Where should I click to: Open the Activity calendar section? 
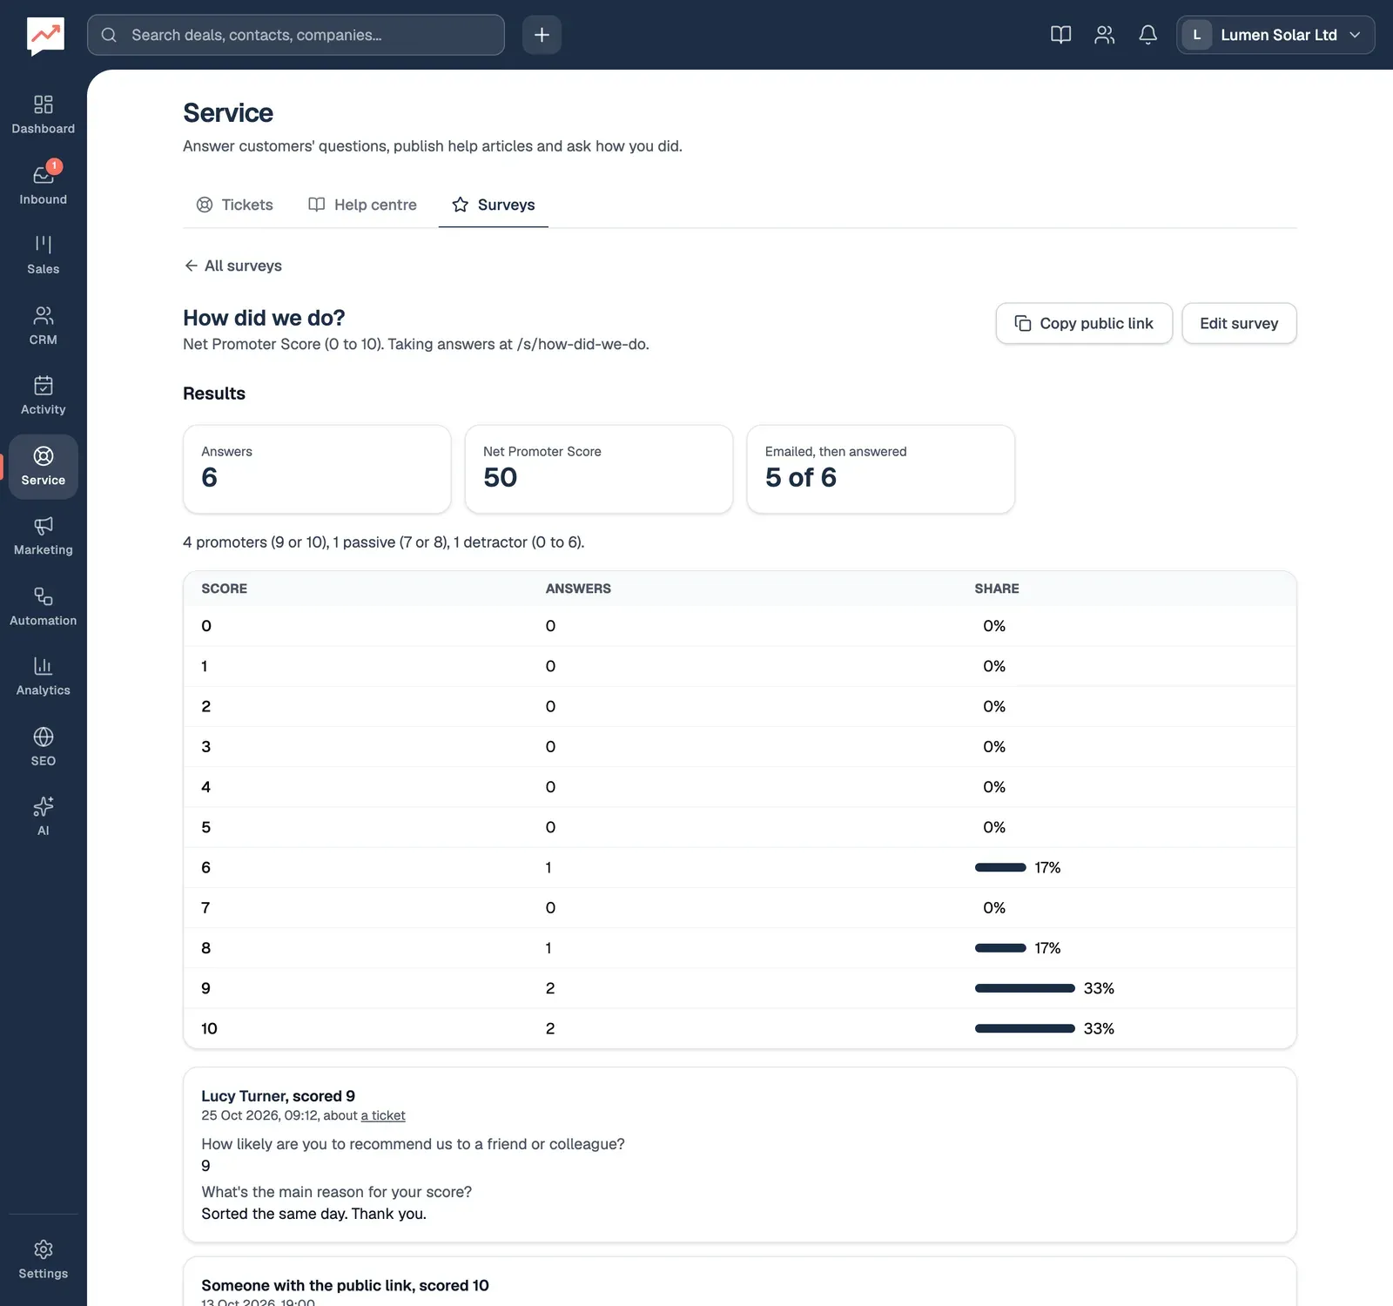click(44, 395)
